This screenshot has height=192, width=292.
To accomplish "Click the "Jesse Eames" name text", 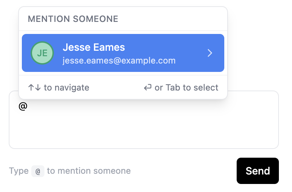I will [x=94, y=47].
